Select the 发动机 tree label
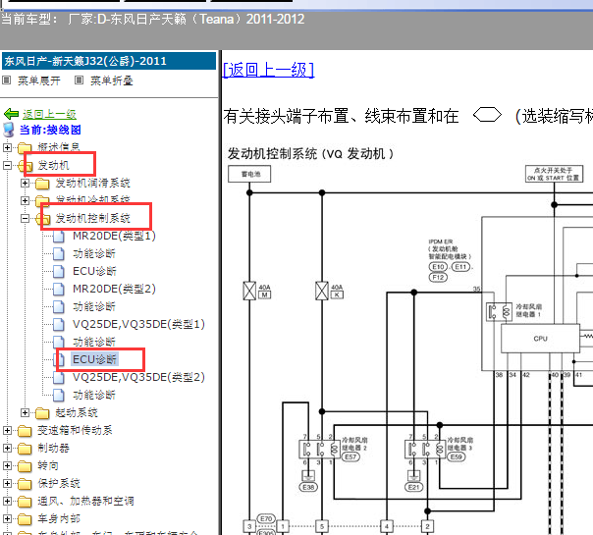Screen dimensions: 593x535 [x=53, y=165]
